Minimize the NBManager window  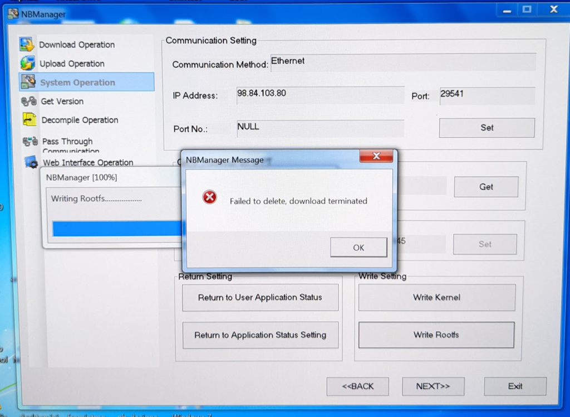pos(507,11)
